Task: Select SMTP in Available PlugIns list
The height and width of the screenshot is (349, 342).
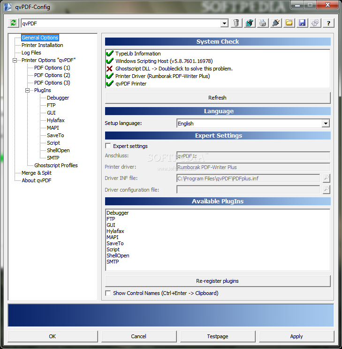Action: (113, 262)
